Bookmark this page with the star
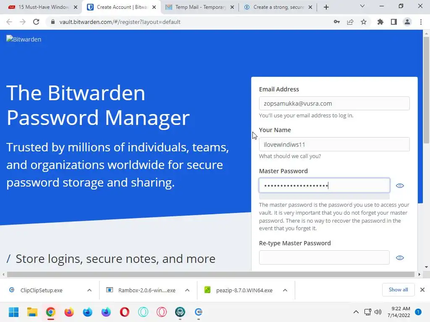The image size is (430, 322). [364, 22]
